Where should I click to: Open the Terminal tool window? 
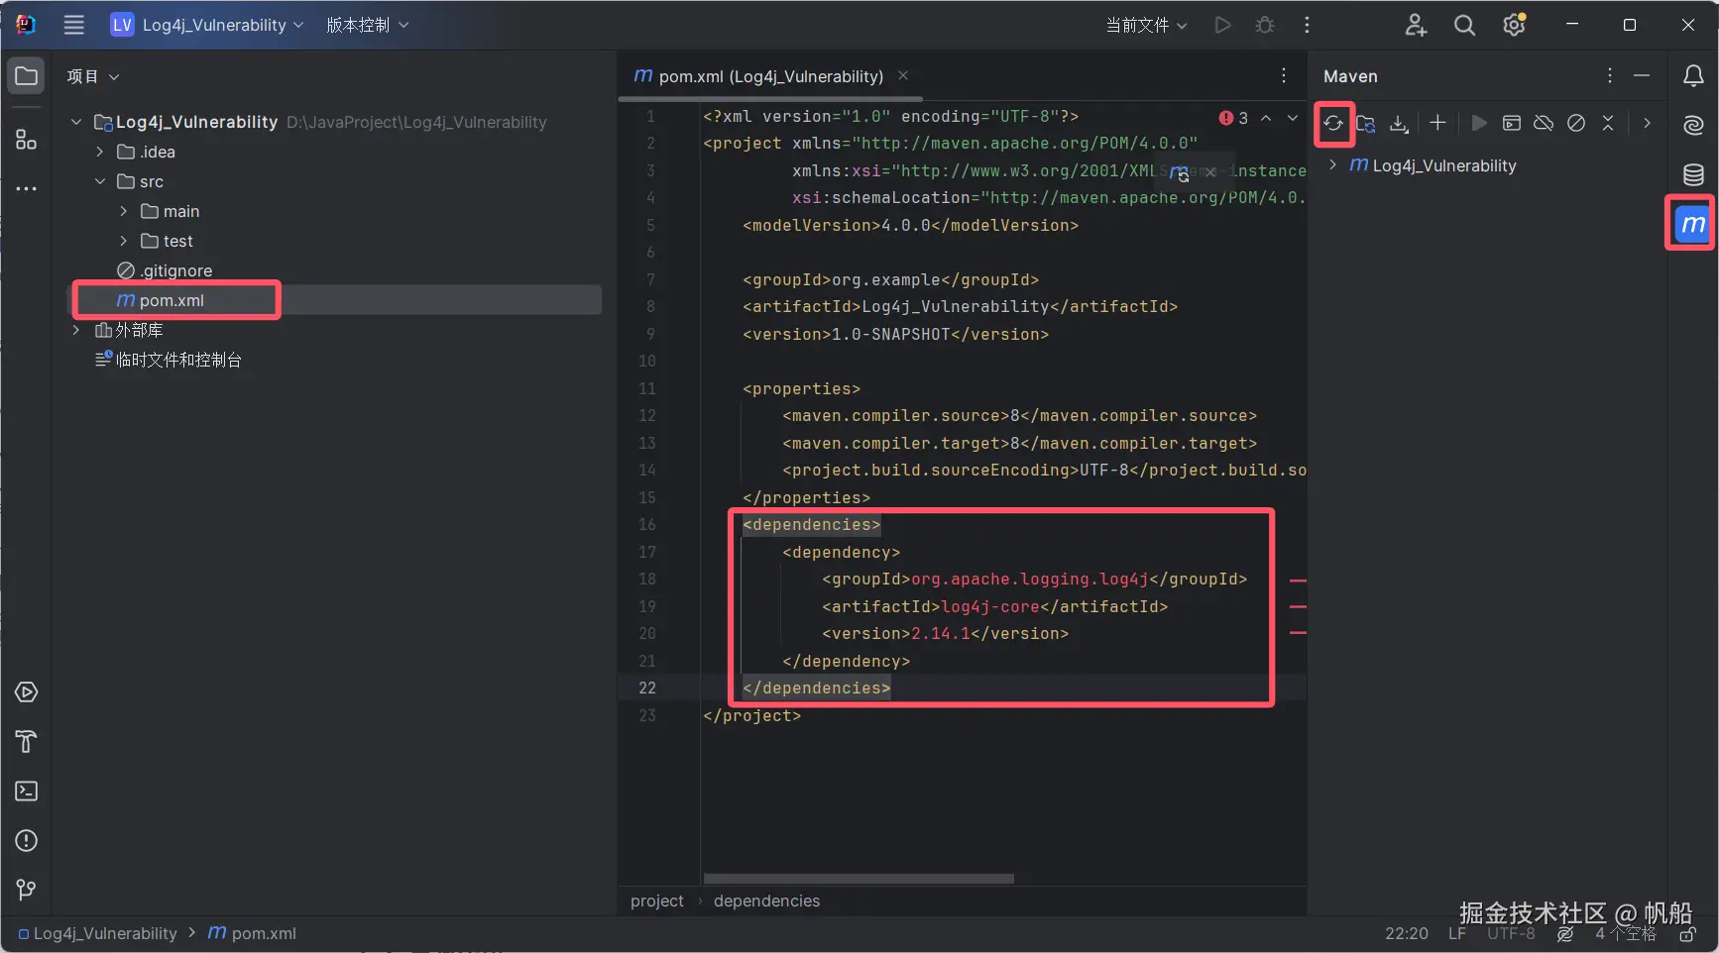pos(27,792)
